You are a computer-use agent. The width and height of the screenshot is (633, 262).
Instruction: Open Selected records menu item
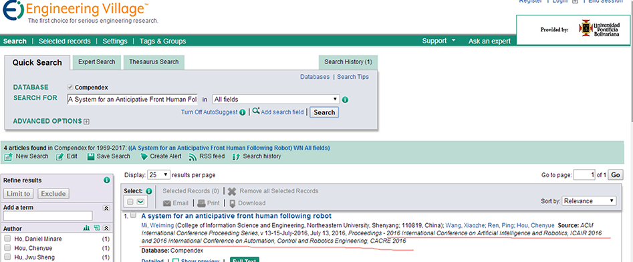[x=65, y=41]
